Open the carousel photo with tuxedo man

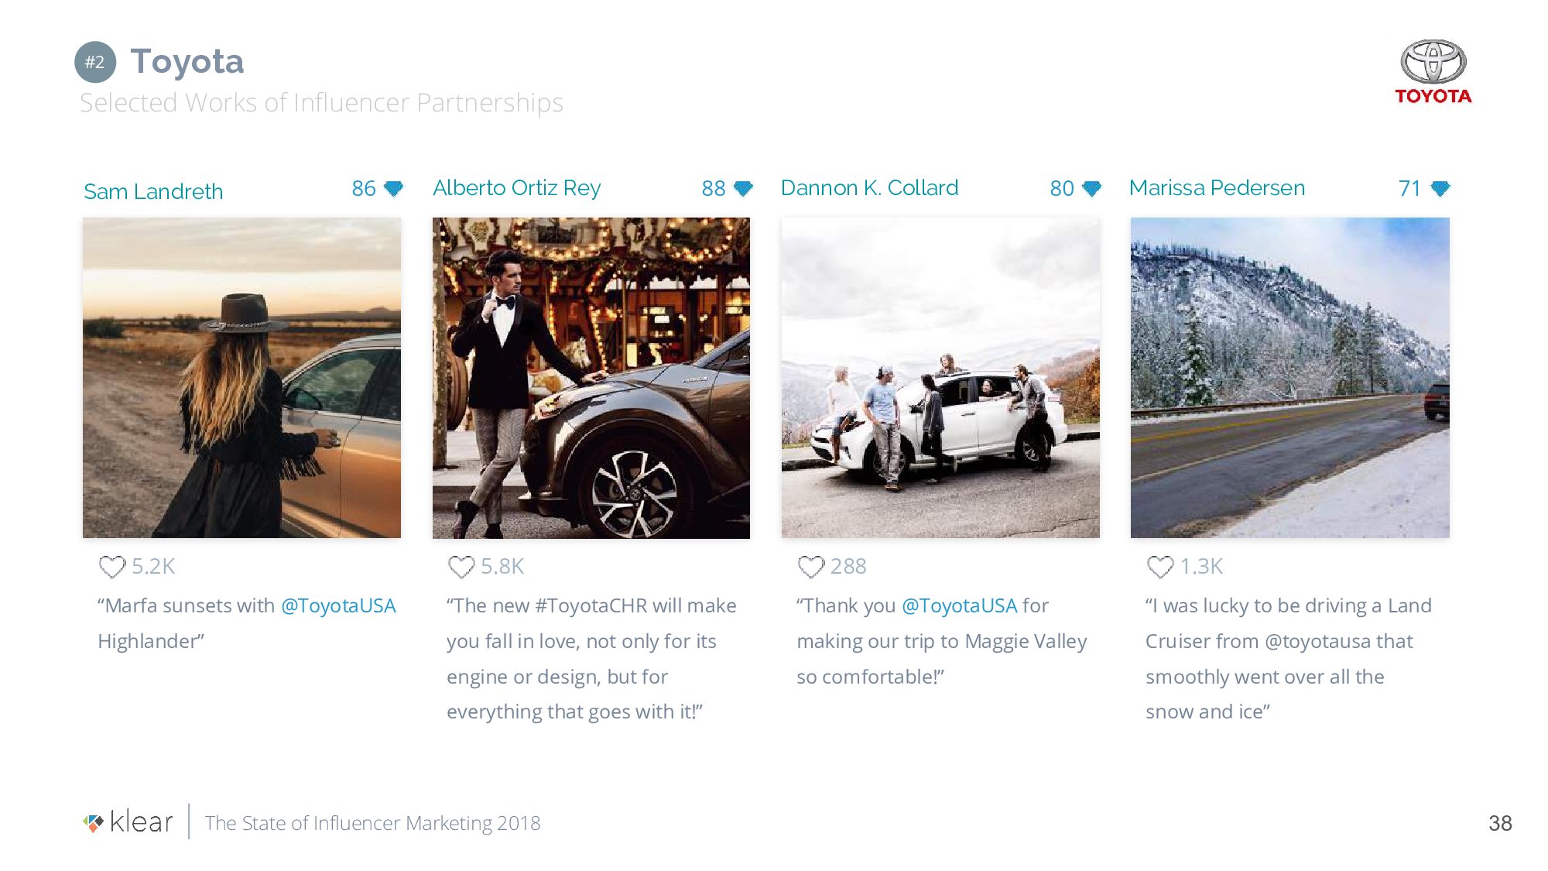[591, 378]
